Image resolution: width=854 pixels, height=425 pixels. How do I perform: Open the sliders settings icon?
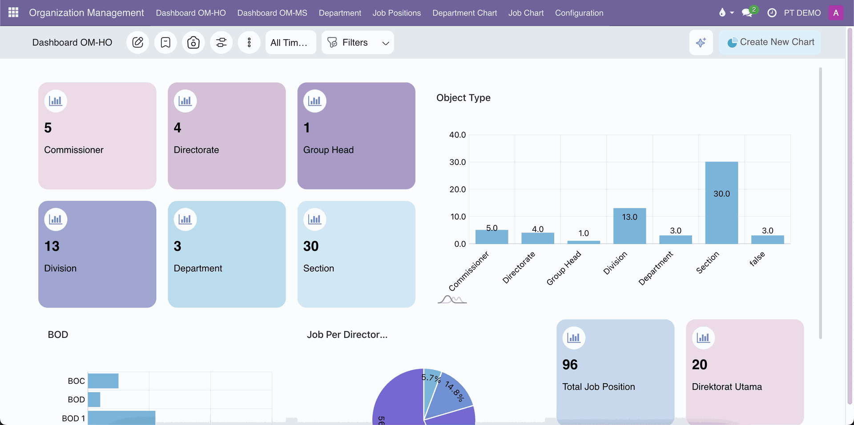221,42
